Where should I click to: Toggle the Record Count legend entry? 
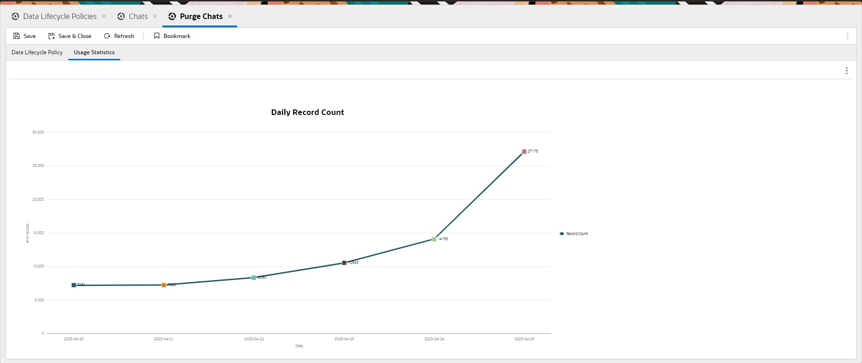pyautogui.click(x=574, y=234)
